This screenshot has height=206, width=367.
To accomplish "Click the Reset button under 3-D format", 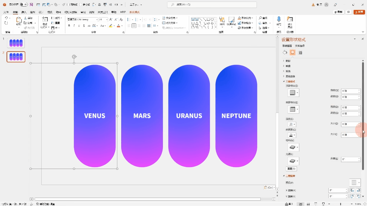I will [x=291, y=169].
